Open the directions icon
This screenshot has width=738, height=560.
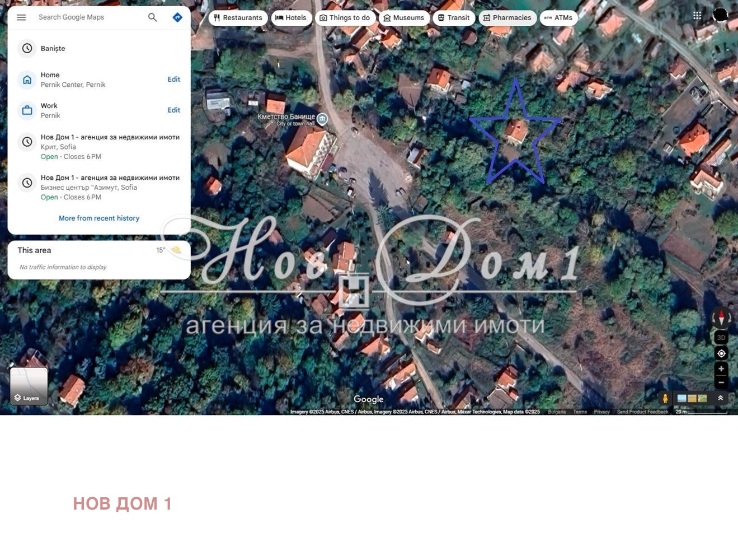click(177, 17)
